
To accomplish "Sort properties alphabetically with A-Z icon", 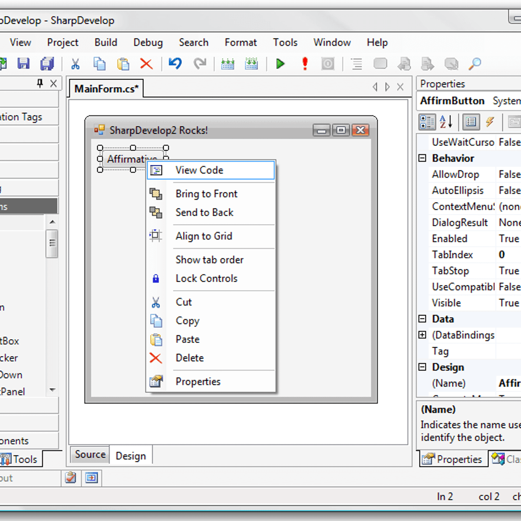I will [x=446, y=122].
